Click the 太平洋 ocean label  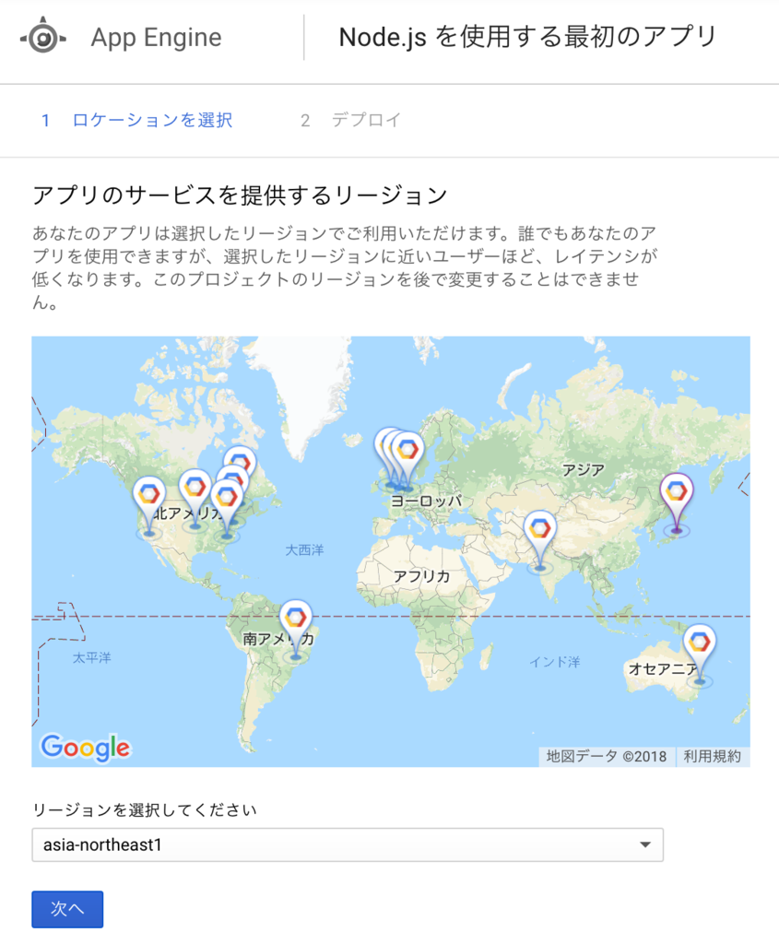[92, 658]
